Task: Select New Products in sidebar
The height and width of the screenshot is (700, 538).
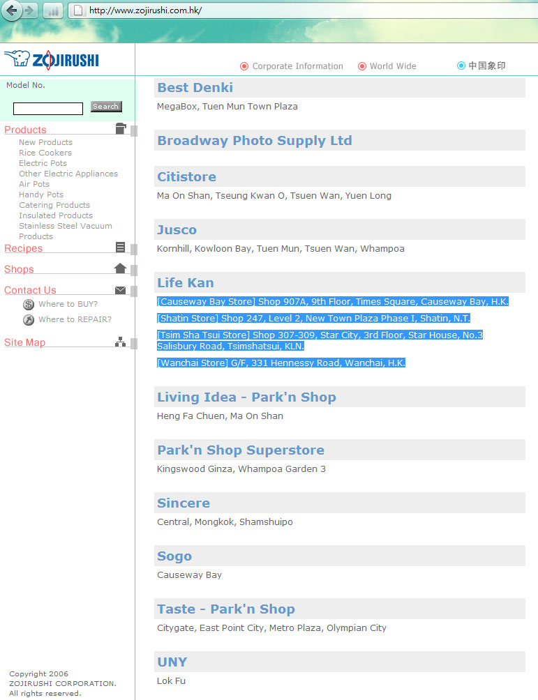Action: (45, 142)
